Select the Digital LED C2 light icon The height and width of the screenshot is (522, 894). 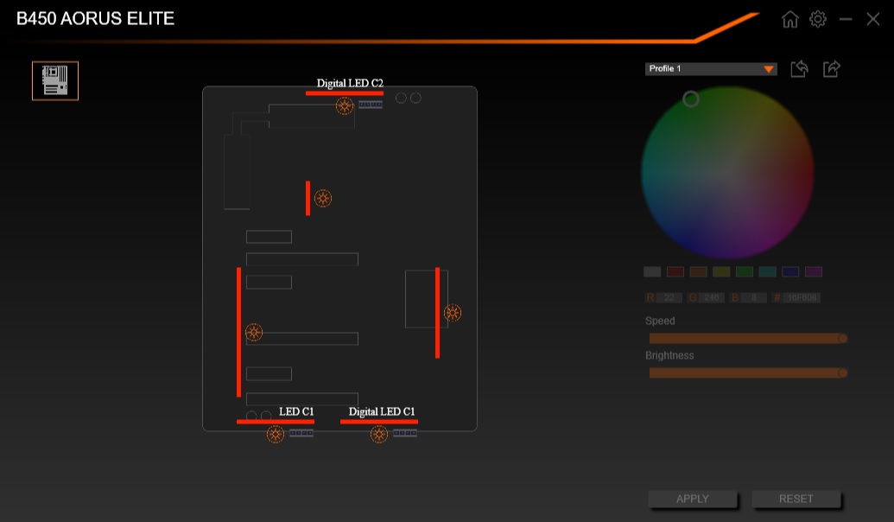[345, 105]
